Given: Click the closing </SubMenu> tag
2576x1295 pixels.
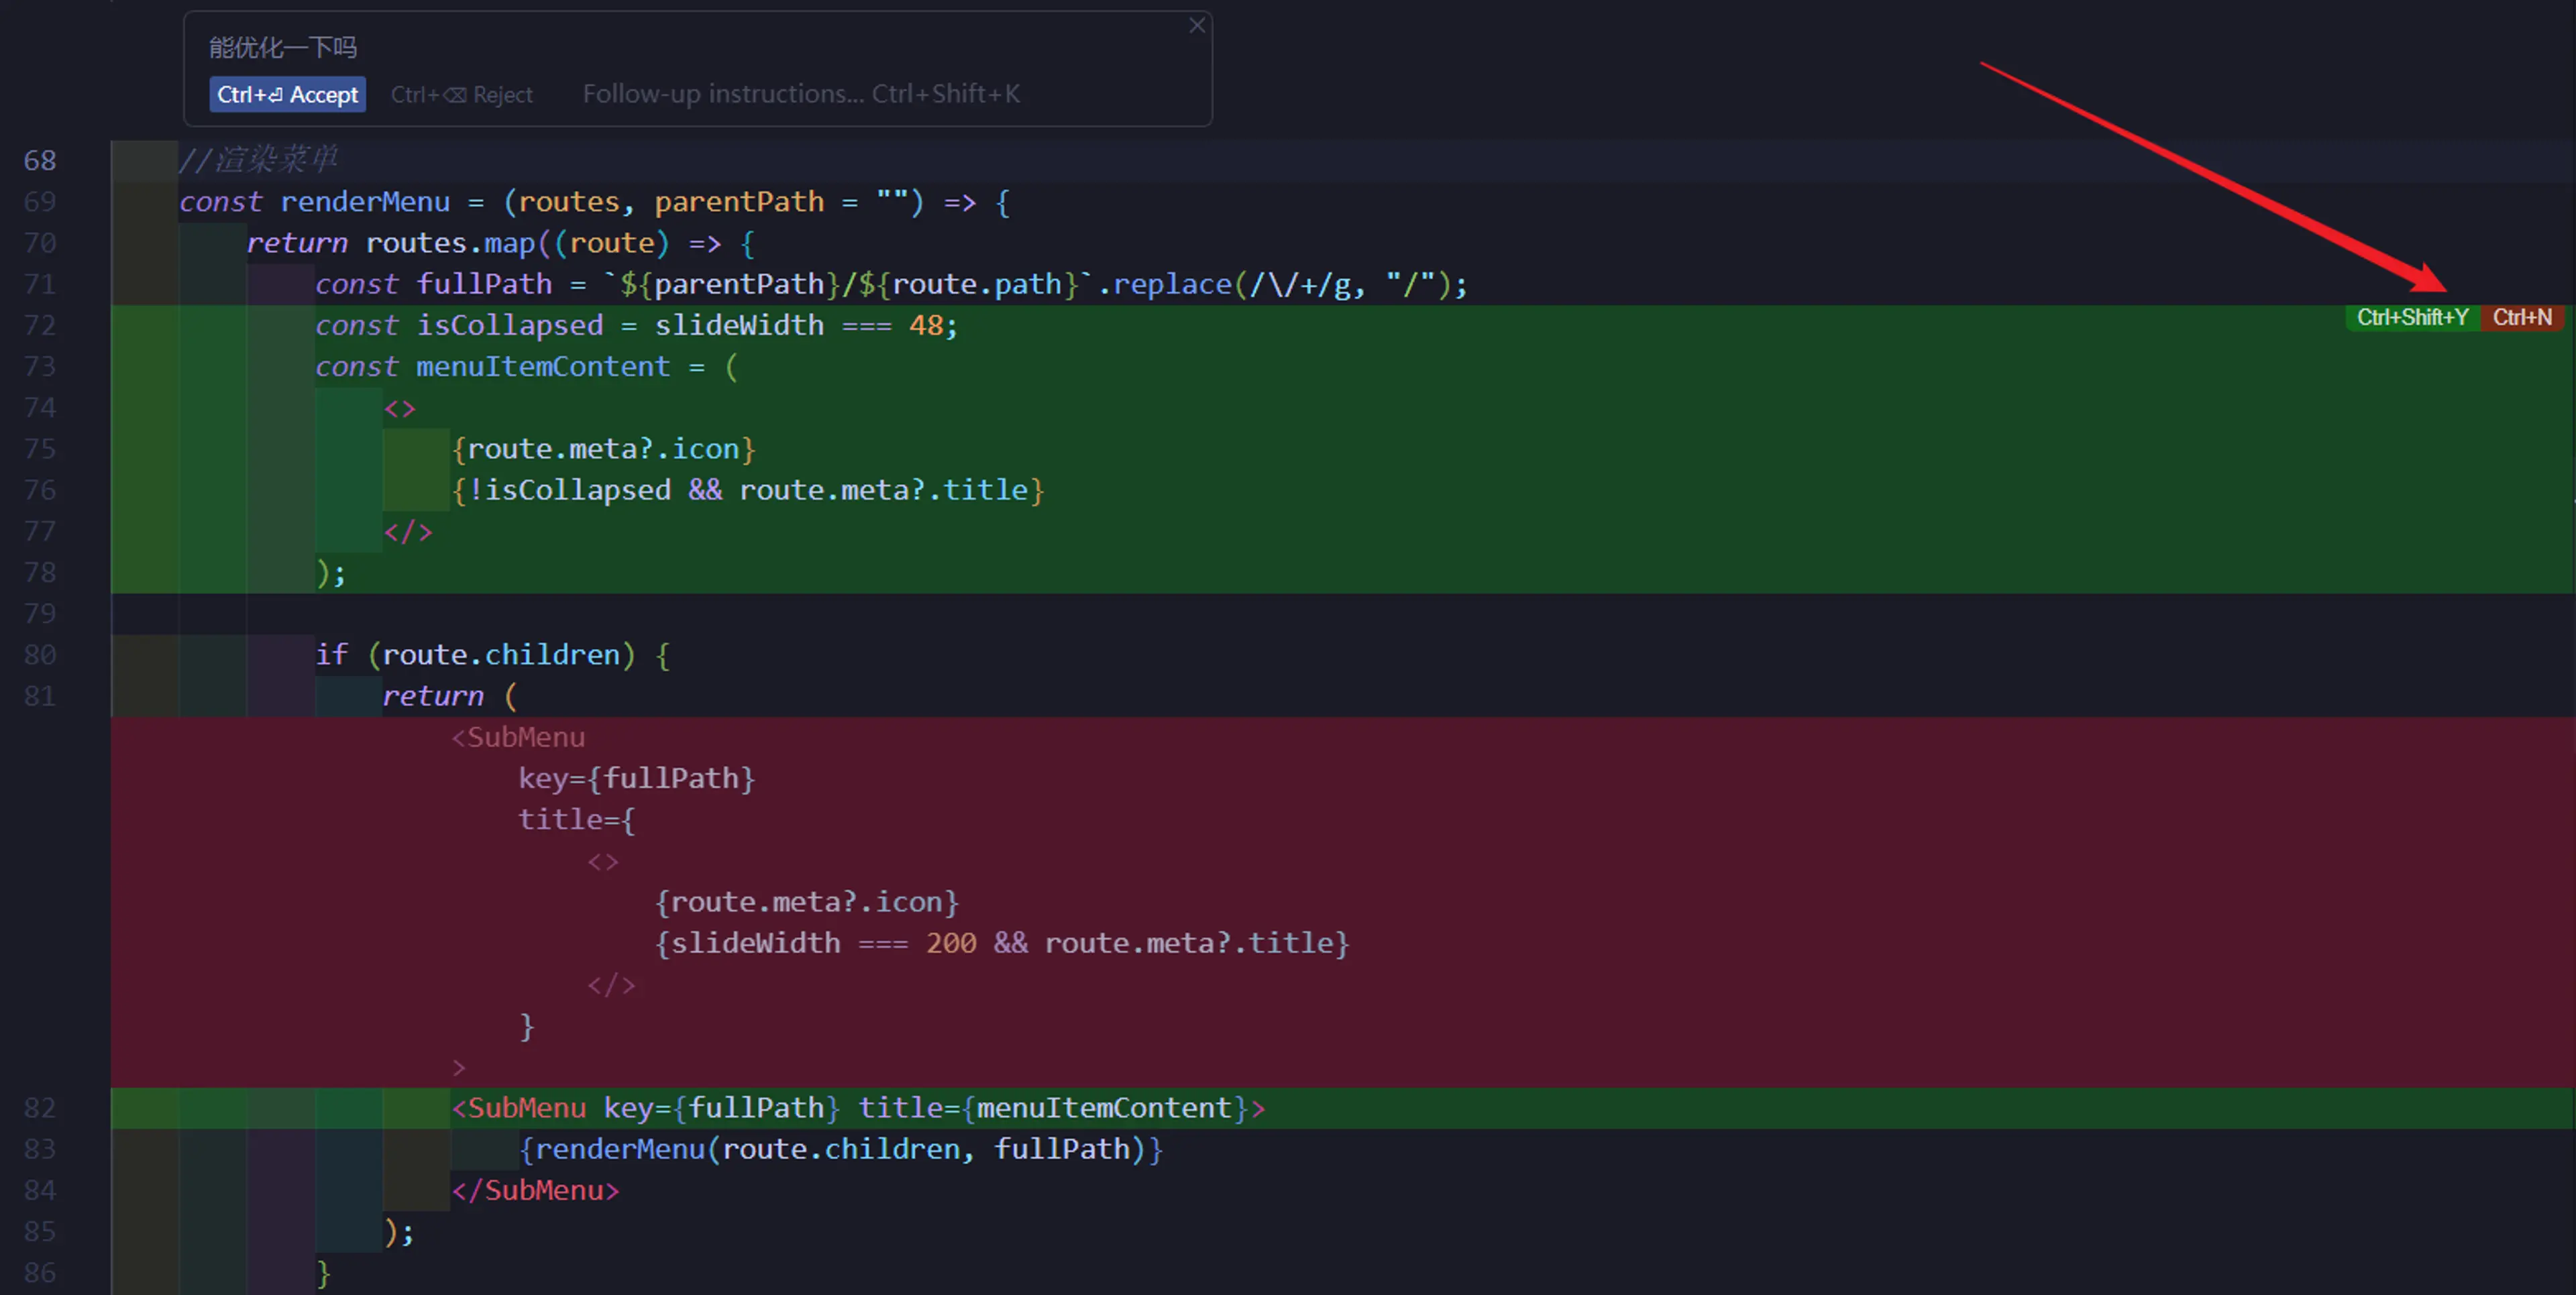Looking at the screenshot, I should tap(535, 1190).
